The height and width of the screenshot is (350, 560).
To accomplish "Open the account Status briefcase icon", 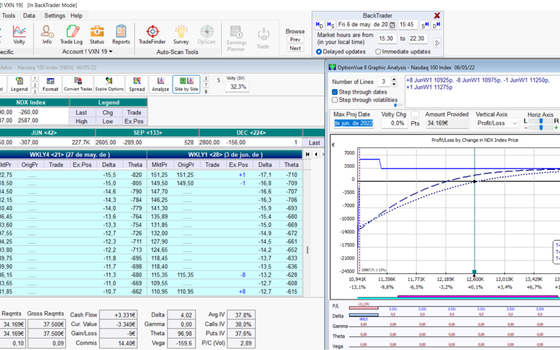I will point(97,35).
